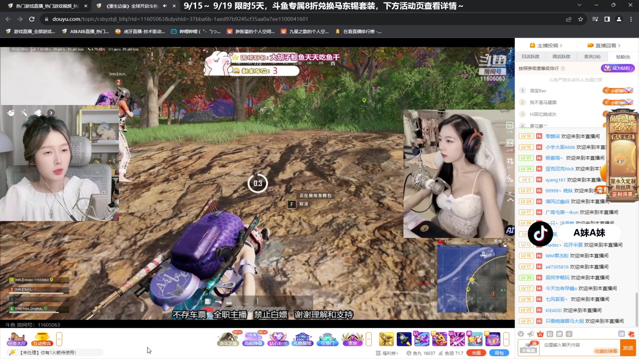Click the ranking help question mark
The width and height of the screenshot is (639, 359).
pos(563,68)
